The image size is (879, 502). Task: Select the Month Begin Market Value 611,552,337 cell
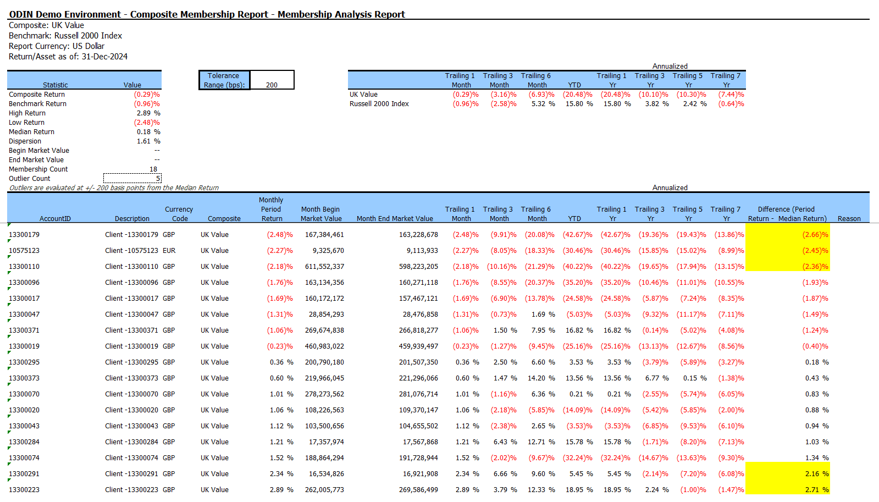[324, 267]
